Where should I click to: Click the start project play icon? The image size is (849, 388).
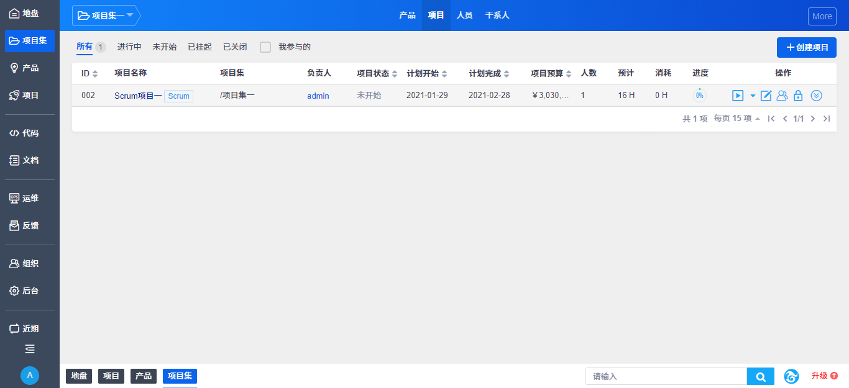pyautogui.click(x=738, y=96)
